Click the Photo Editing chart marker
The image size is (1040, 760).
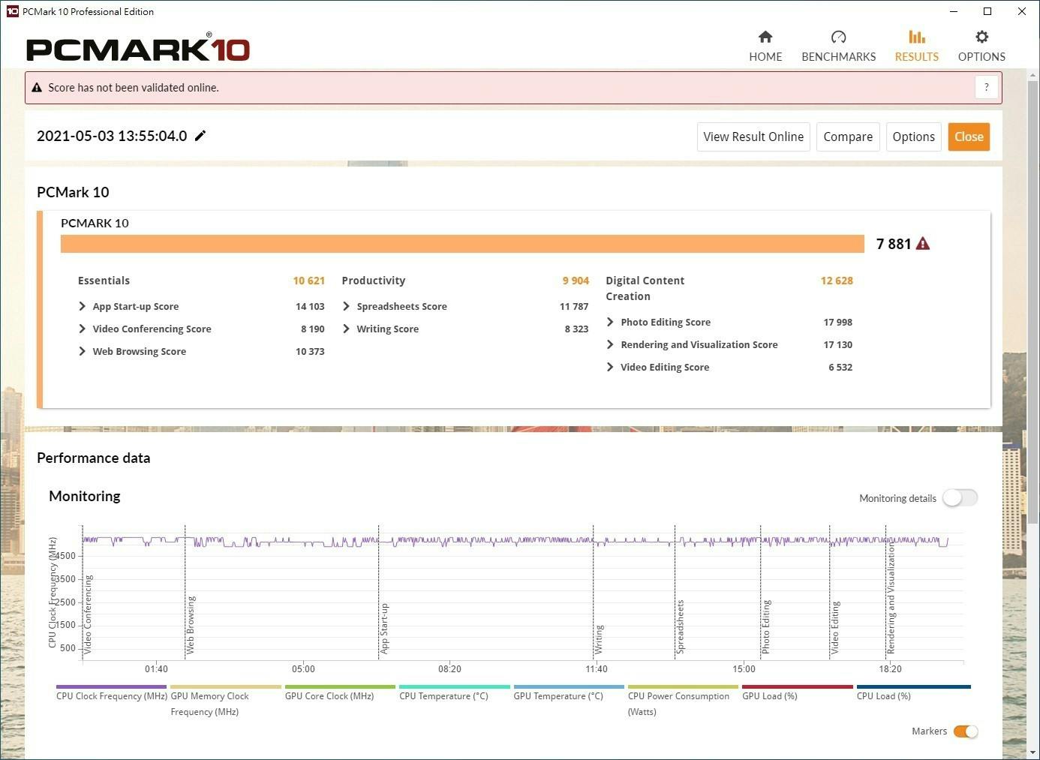point(766,627)
